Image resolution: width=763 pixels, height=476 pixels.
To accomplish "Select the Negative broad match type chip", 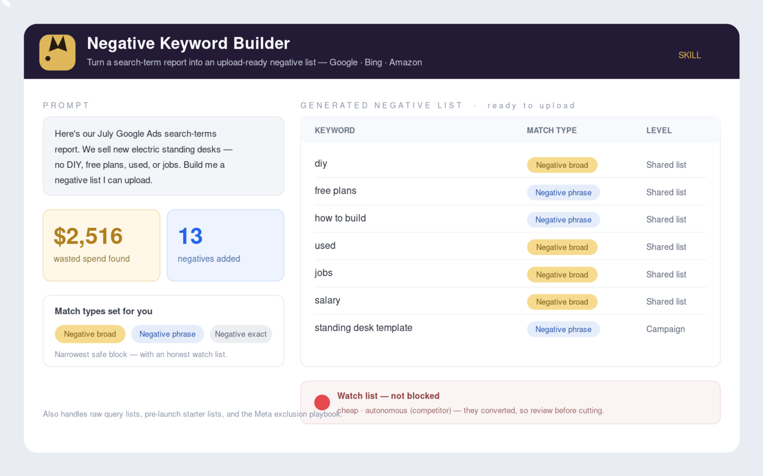I will click(90, 334).
